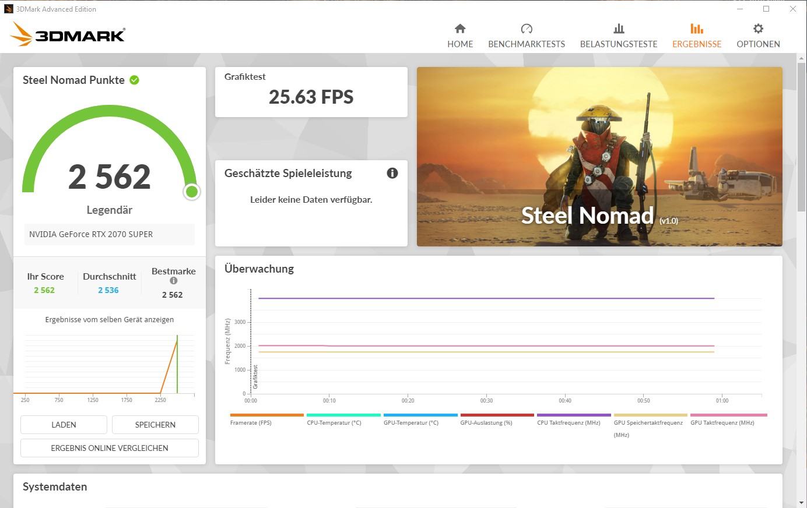Click the purple CPU frequency line in chart
Image resolution: width=807 pixels, height=508 pixels.
click(x=486, y=298)
